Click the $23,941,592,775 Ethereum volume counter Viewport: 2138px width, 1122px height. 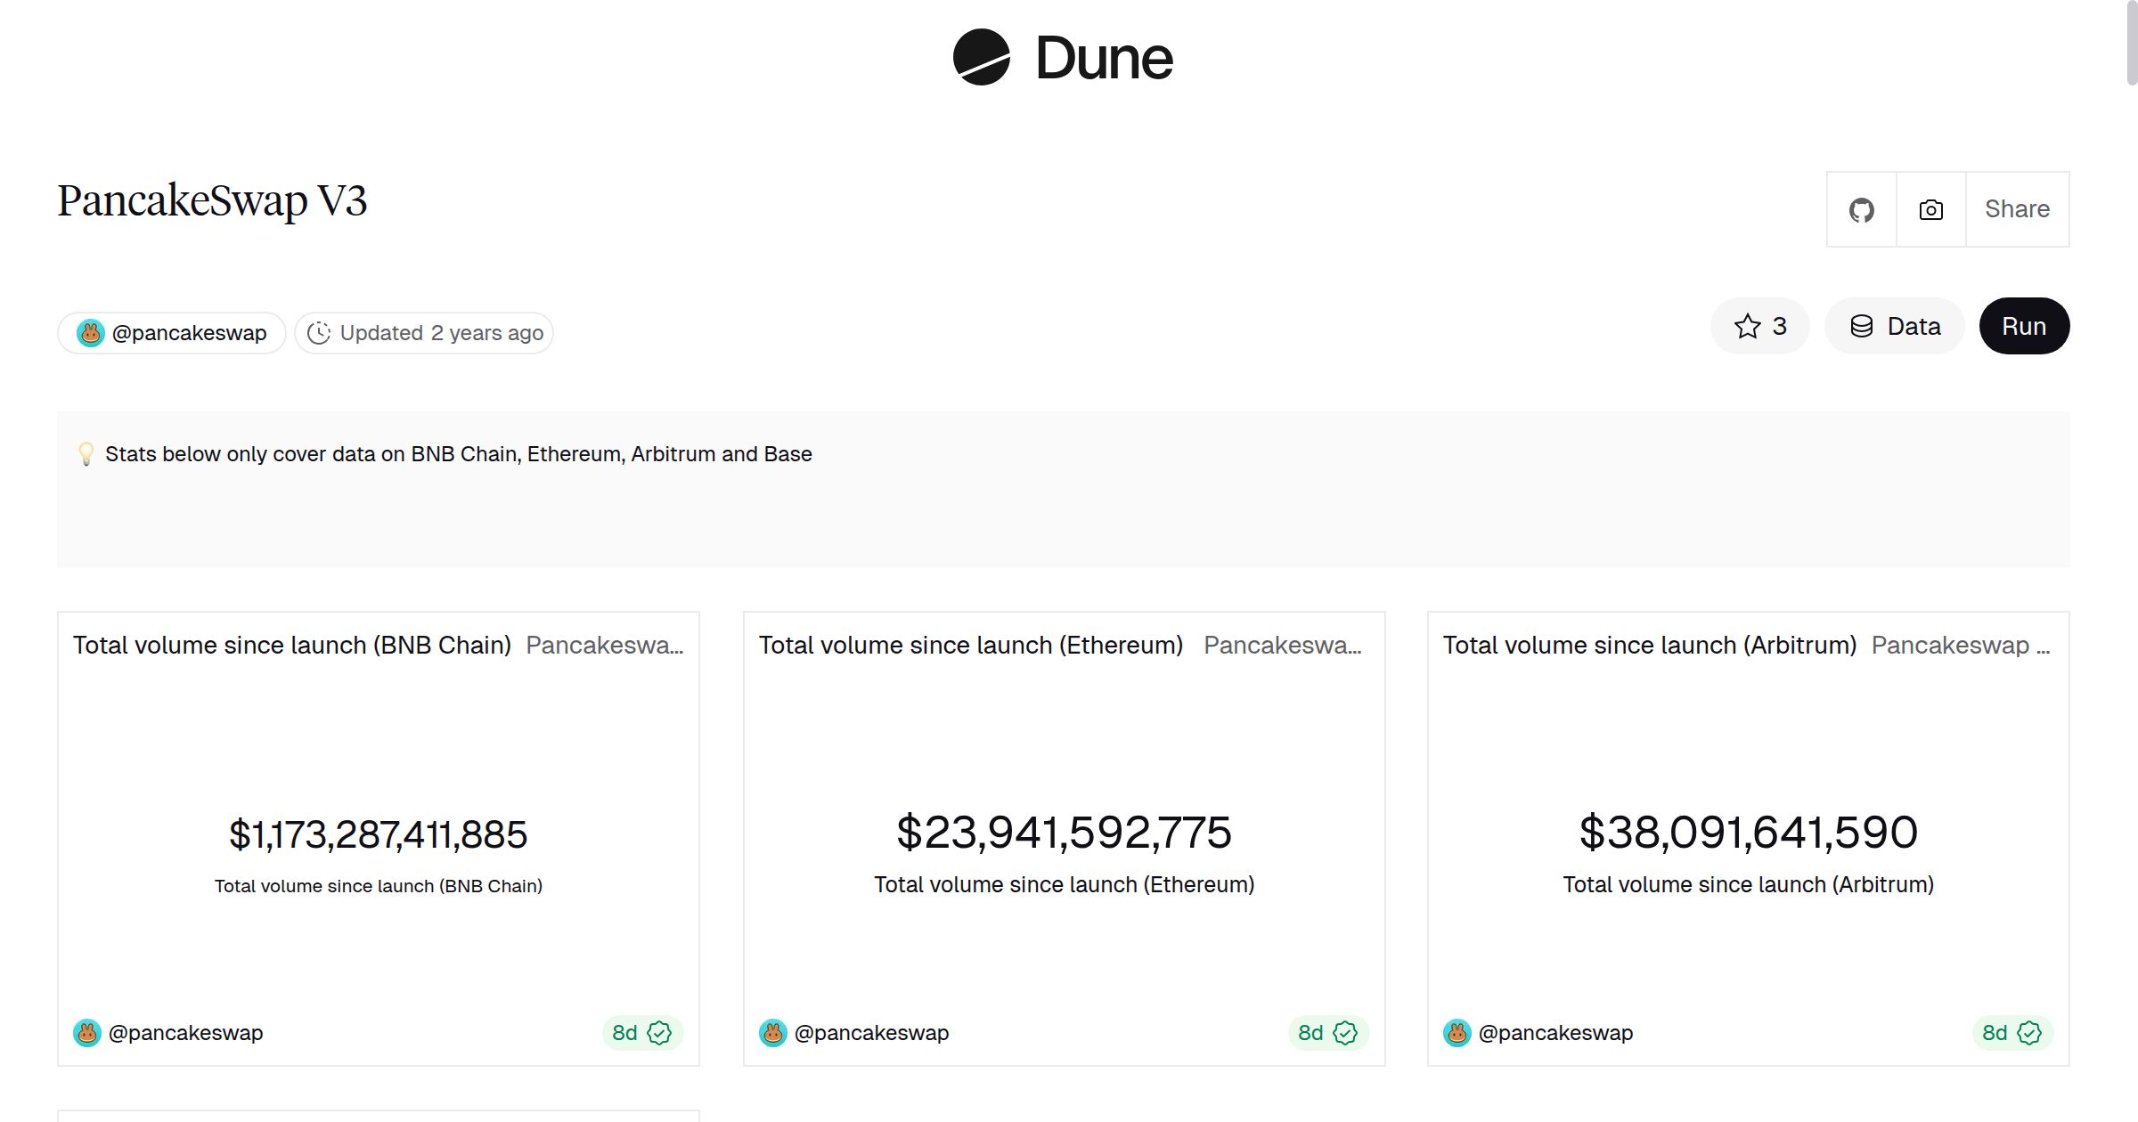pos(1064,833)
